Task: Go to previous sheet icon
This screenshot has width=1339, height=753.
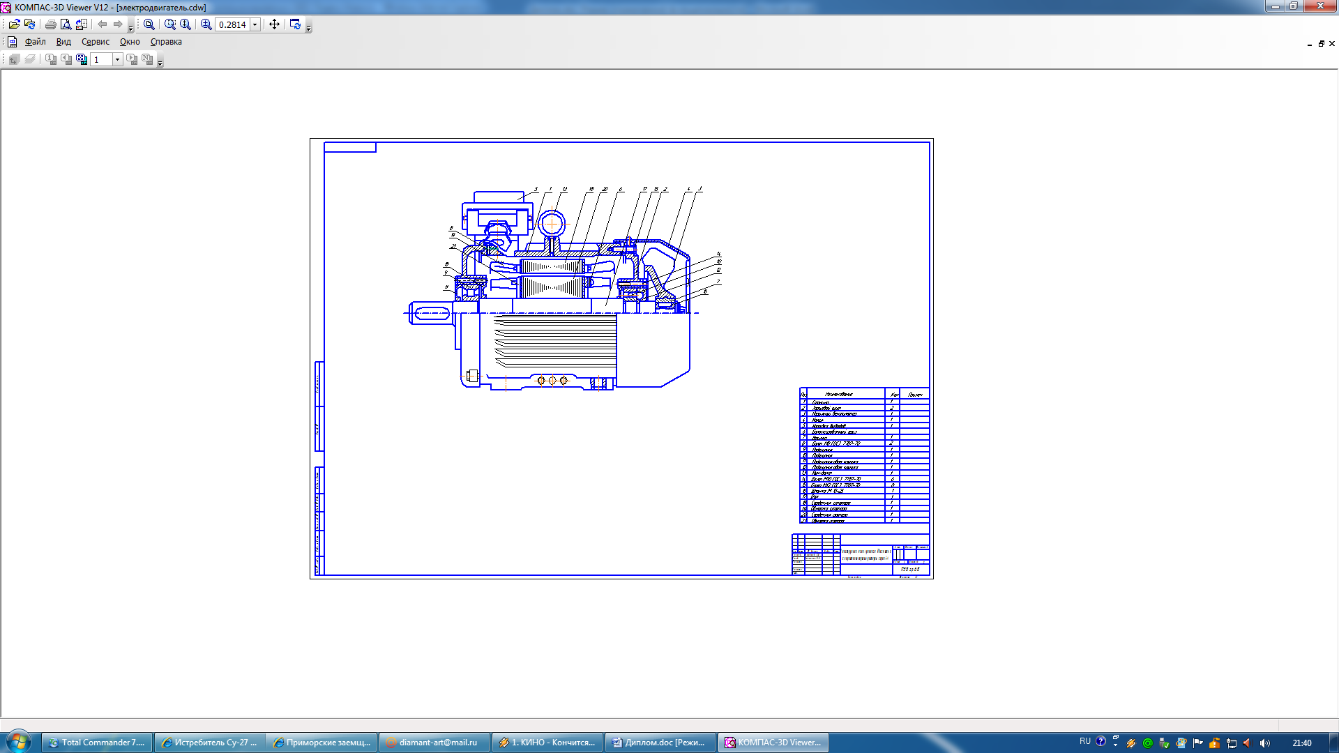Action: pyautogui.click(x=66, y=59)
